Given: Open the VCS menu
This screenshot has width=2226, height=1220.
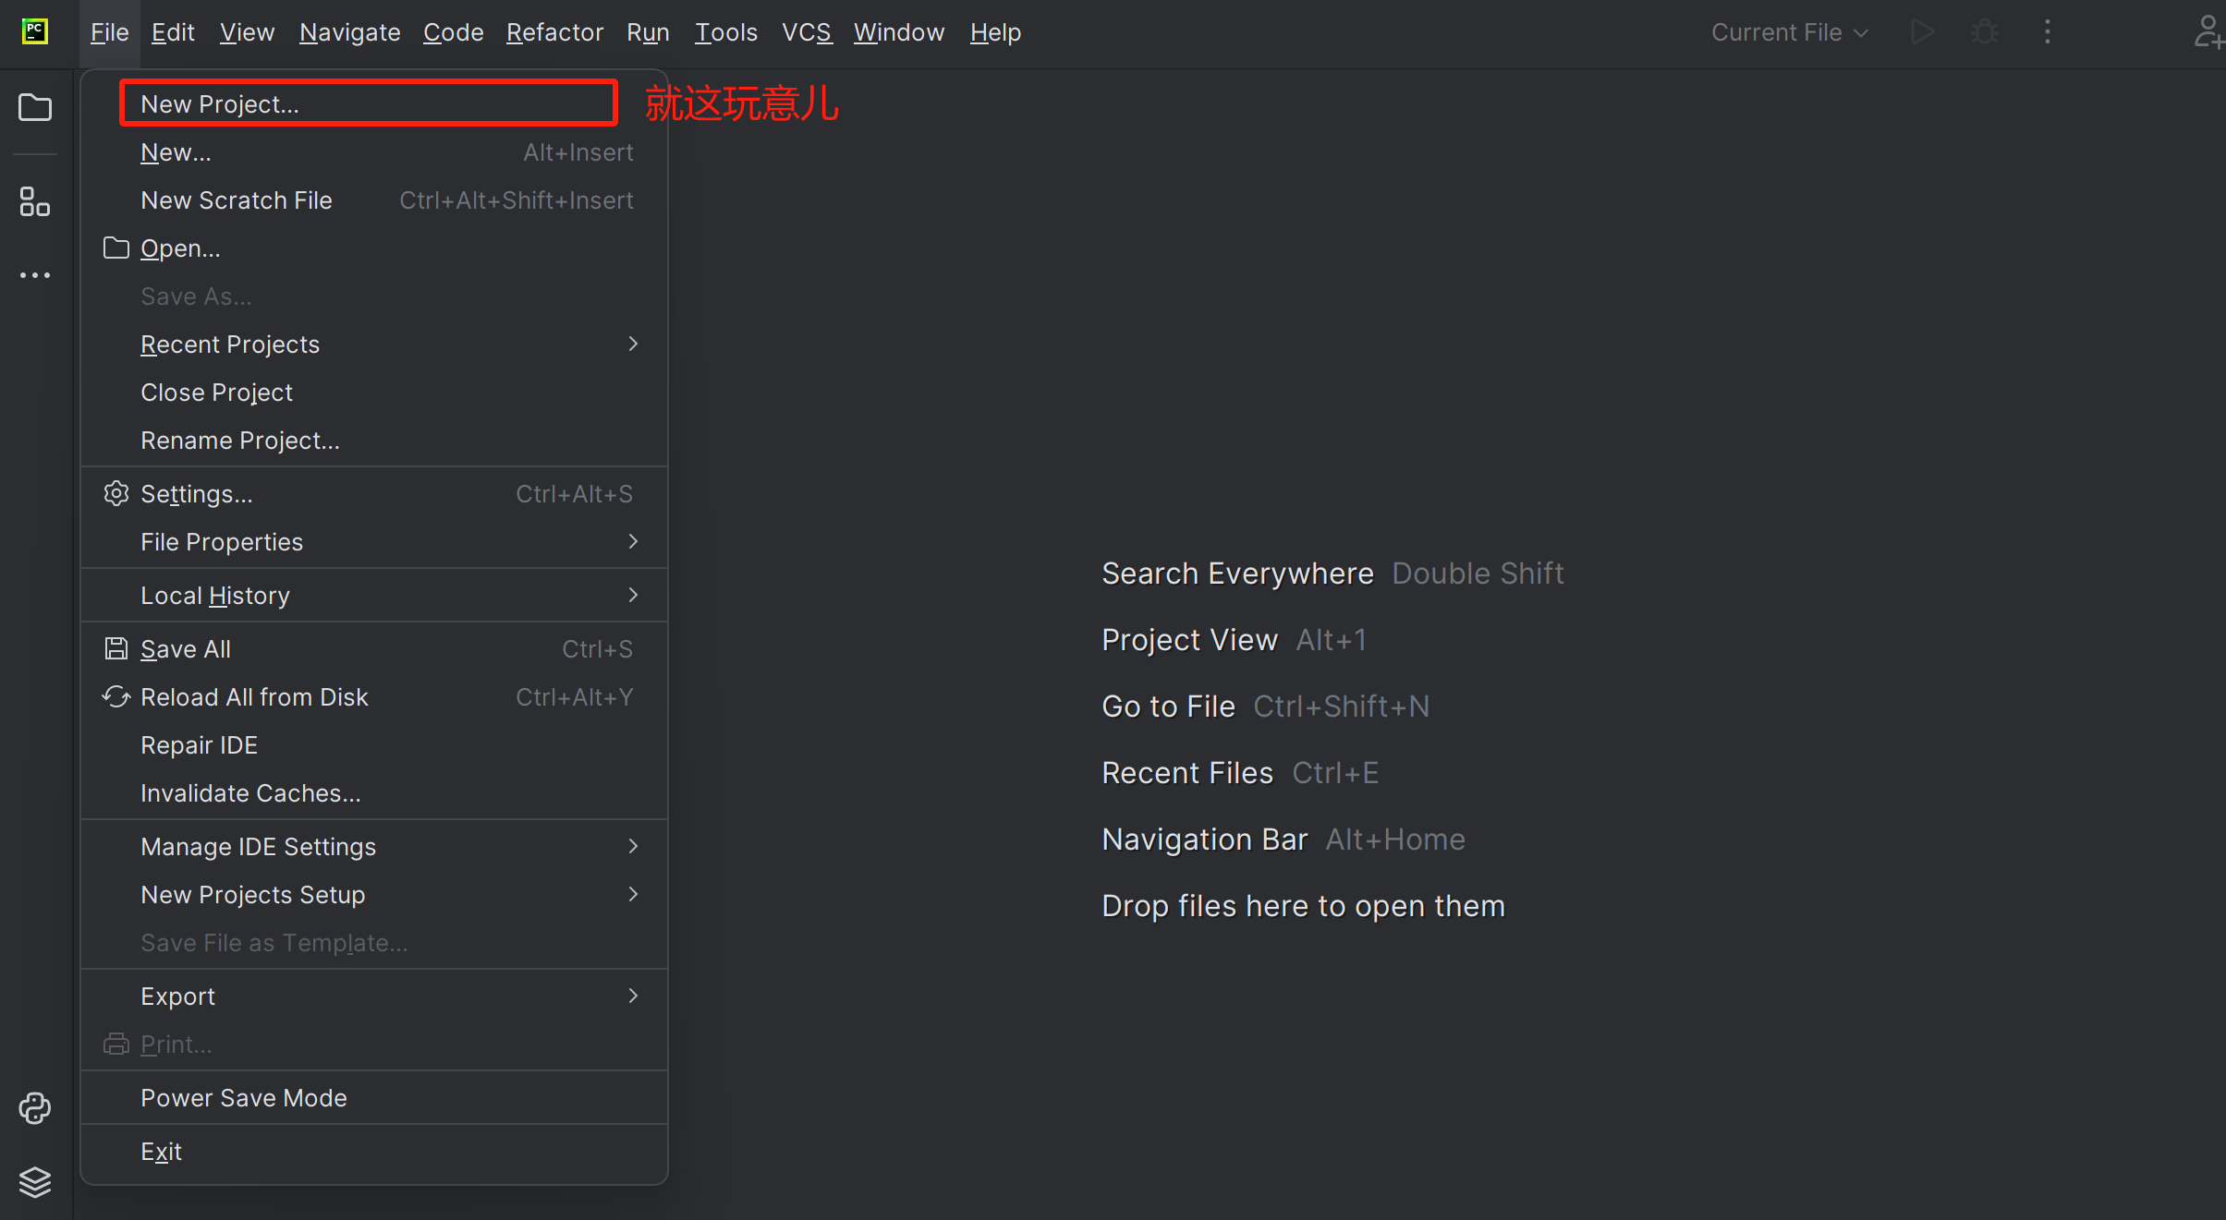Looking at the screenshot, I should pyautogui.click(x=807, y=32).
